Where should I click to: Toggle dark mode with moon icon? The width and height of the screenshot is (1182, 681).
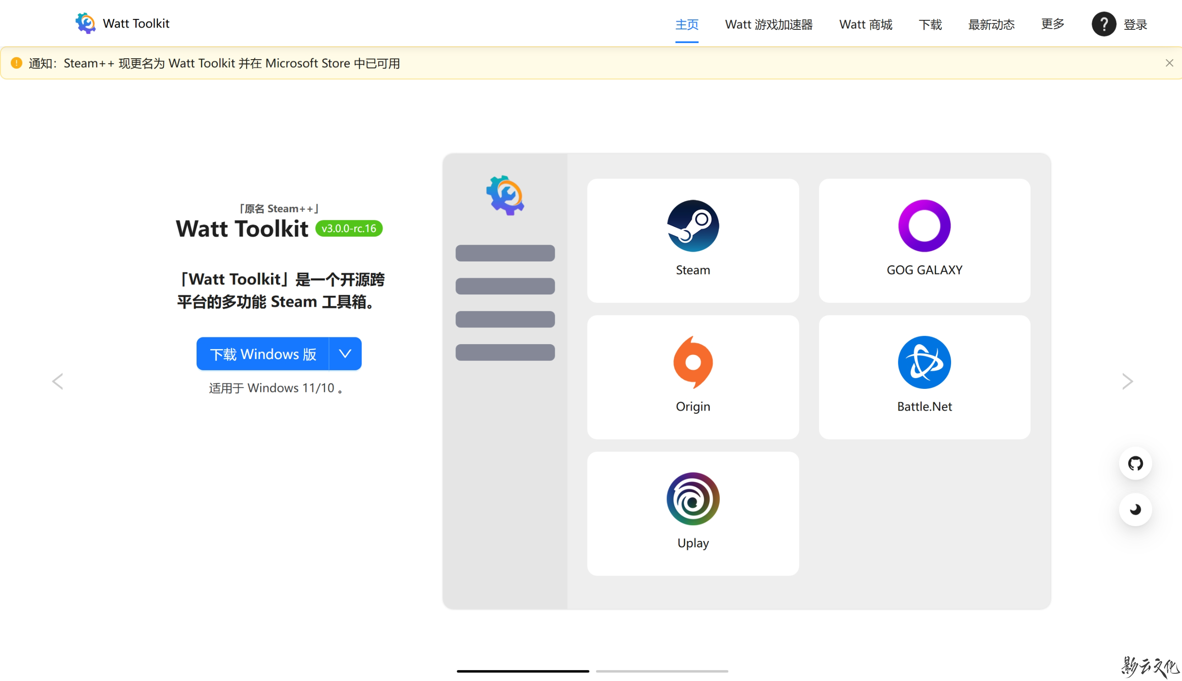coord(1135,509)
